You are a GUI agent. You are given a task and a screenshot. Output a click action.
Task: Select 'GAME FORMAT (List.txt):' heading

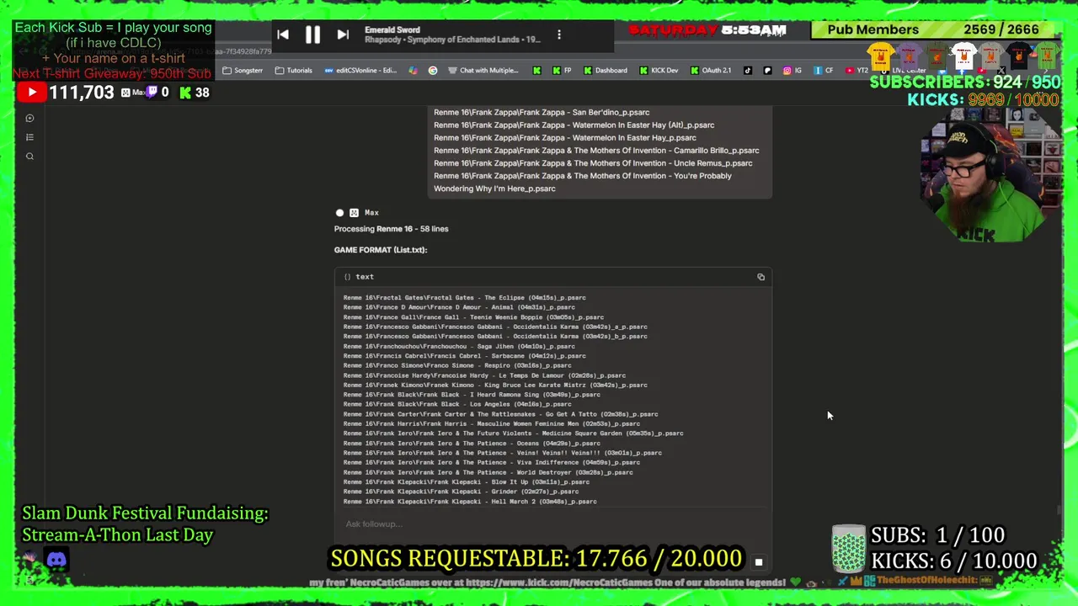point(381,250)
